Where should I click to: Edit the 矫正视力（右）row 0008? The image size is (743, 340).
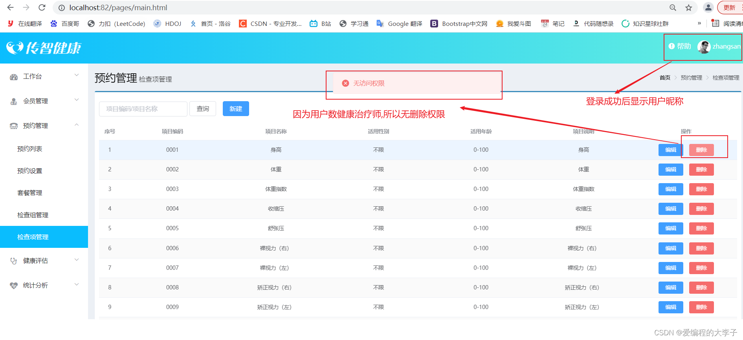[x=671, y=287]
